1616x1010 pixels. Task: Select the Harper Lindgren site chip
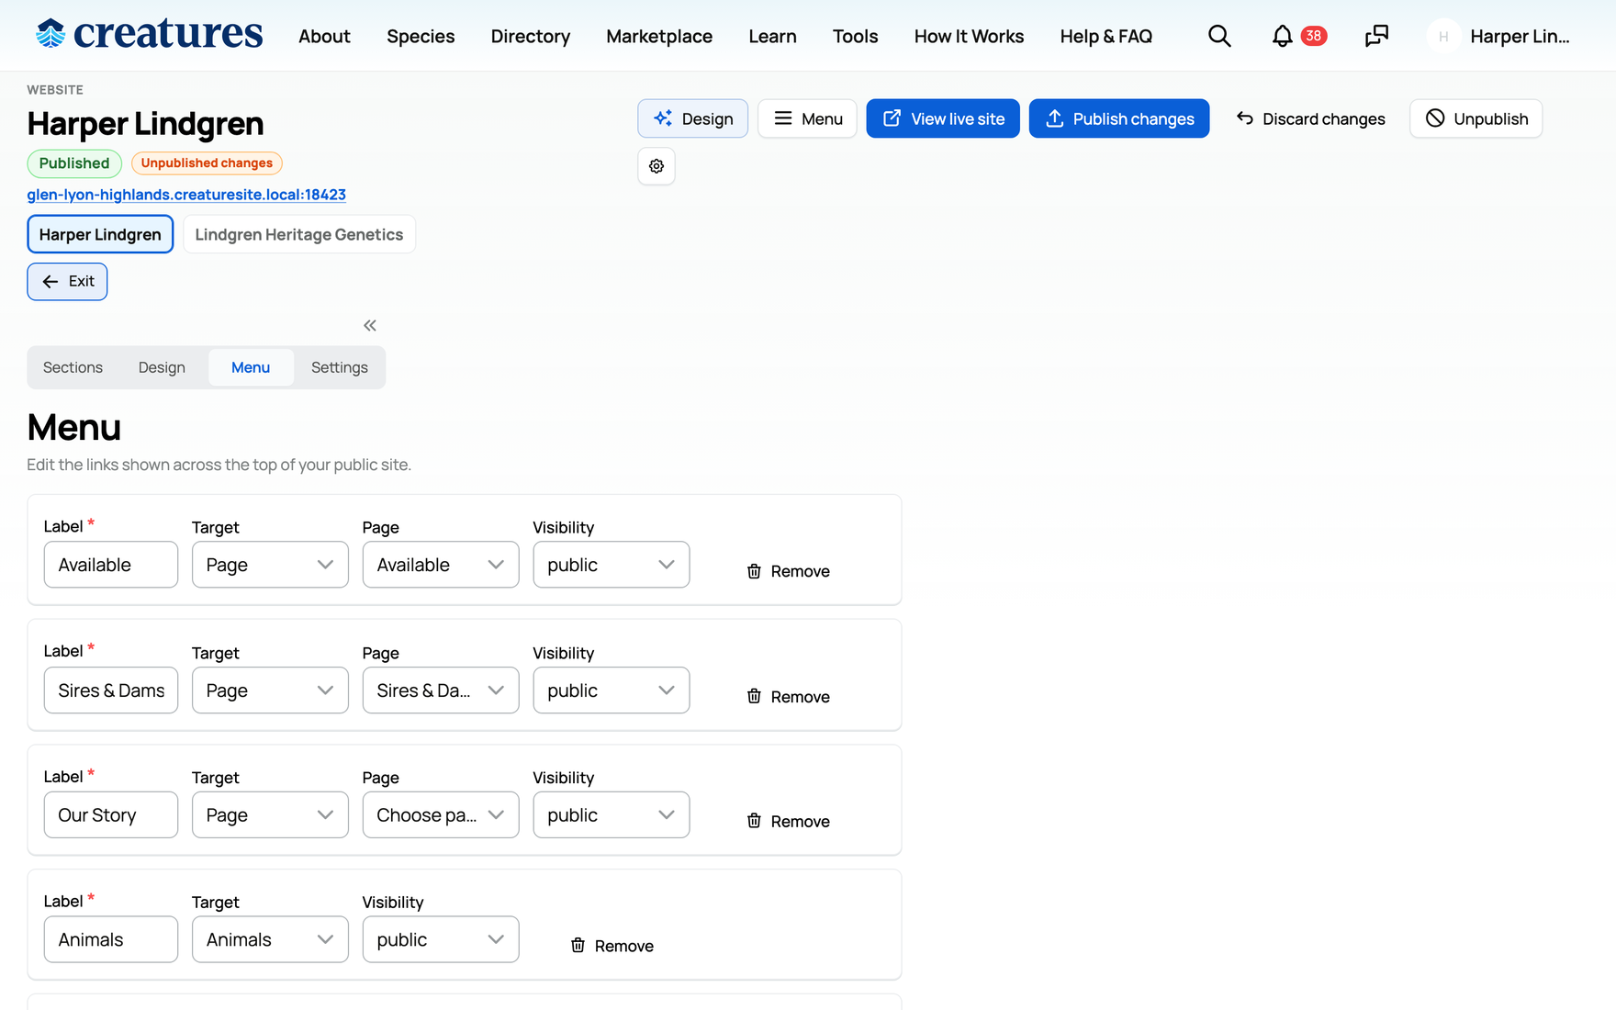tap(100, 234)
